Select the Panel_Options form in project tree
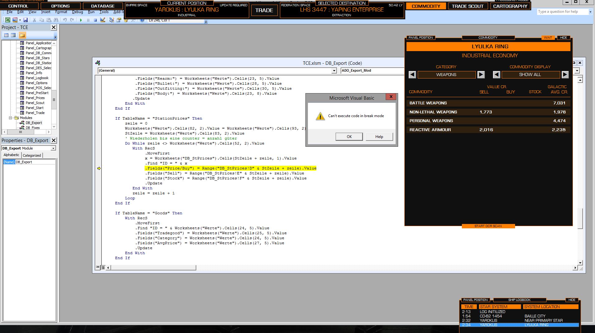Viewport: 595px width, 333px height. pyautogui.click(x=36, y=83)
